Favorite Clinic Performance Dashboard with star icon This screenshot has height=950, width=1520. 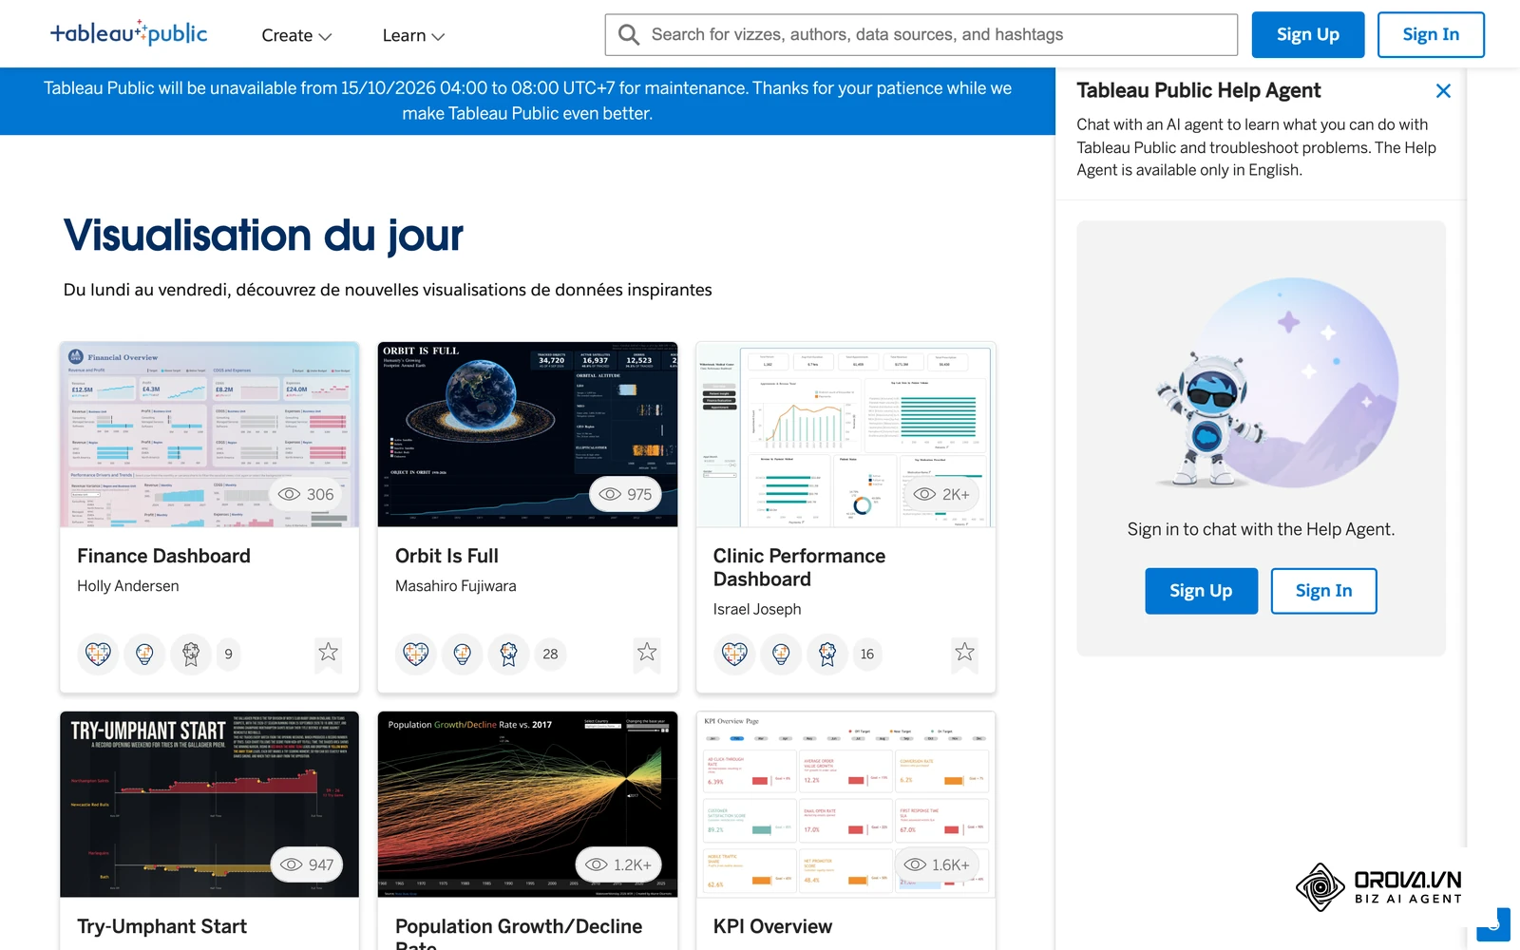[964, 652]
